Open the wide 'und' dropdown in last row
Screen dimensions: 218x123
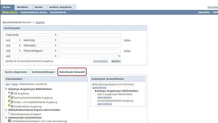[31, 56]
